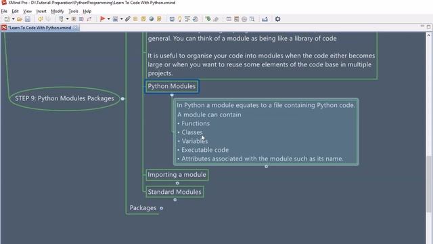Screen dimensions: 433x244
Task: Click the checkmark task icon
Action: click(196, 19)
